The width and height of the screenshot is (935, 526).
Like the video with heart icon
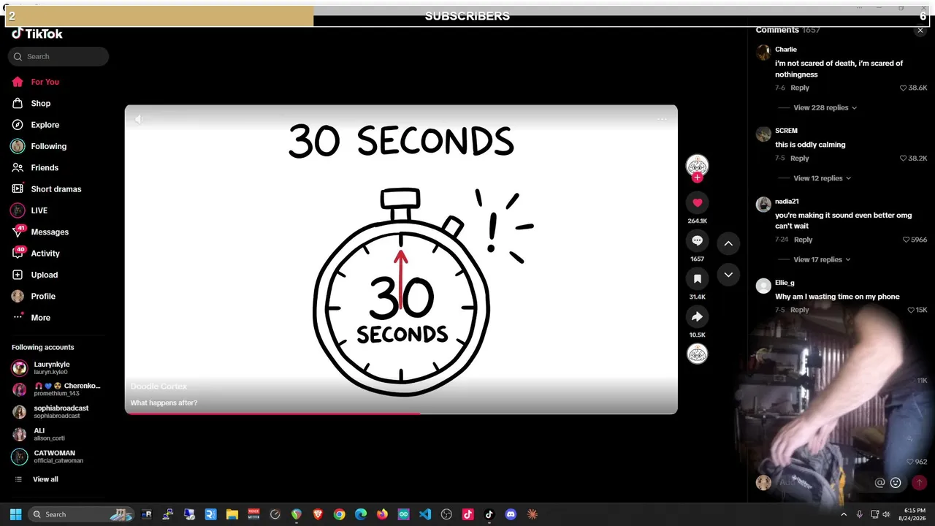(x=697, y=202)
